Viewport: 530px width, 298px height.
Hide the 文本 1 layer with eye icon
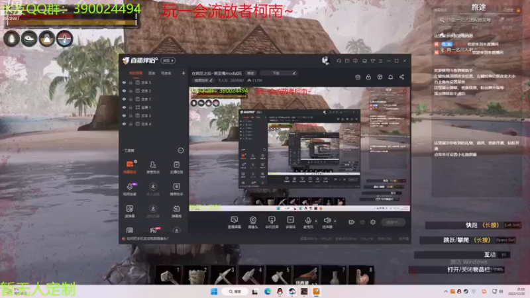124,99
